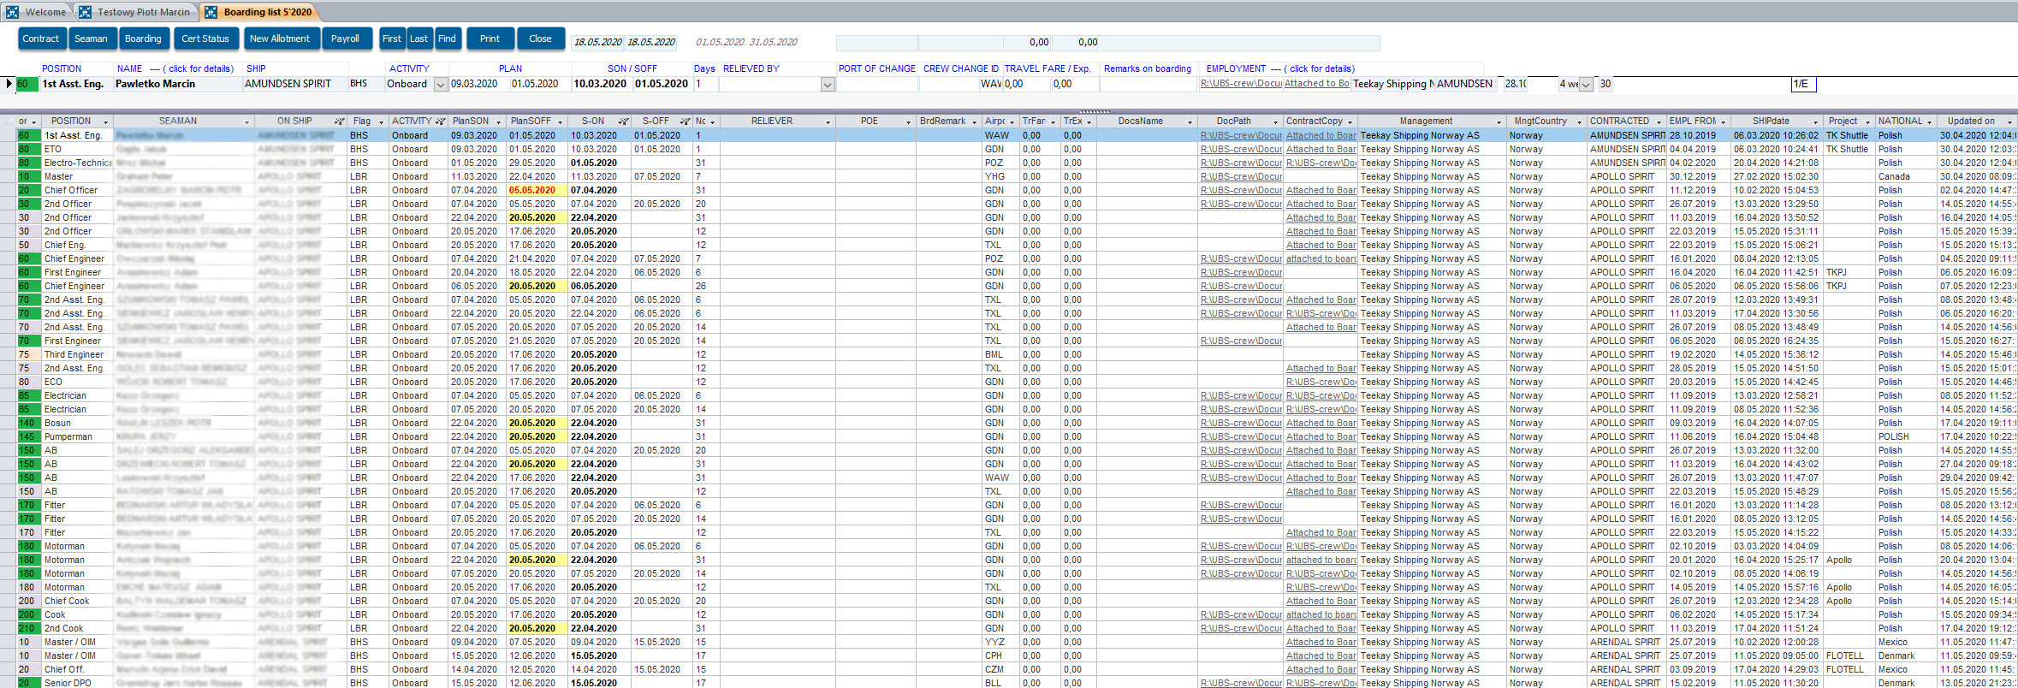Click the Contract button
This screenshot has height=688, width=2018.
point(41,39)
